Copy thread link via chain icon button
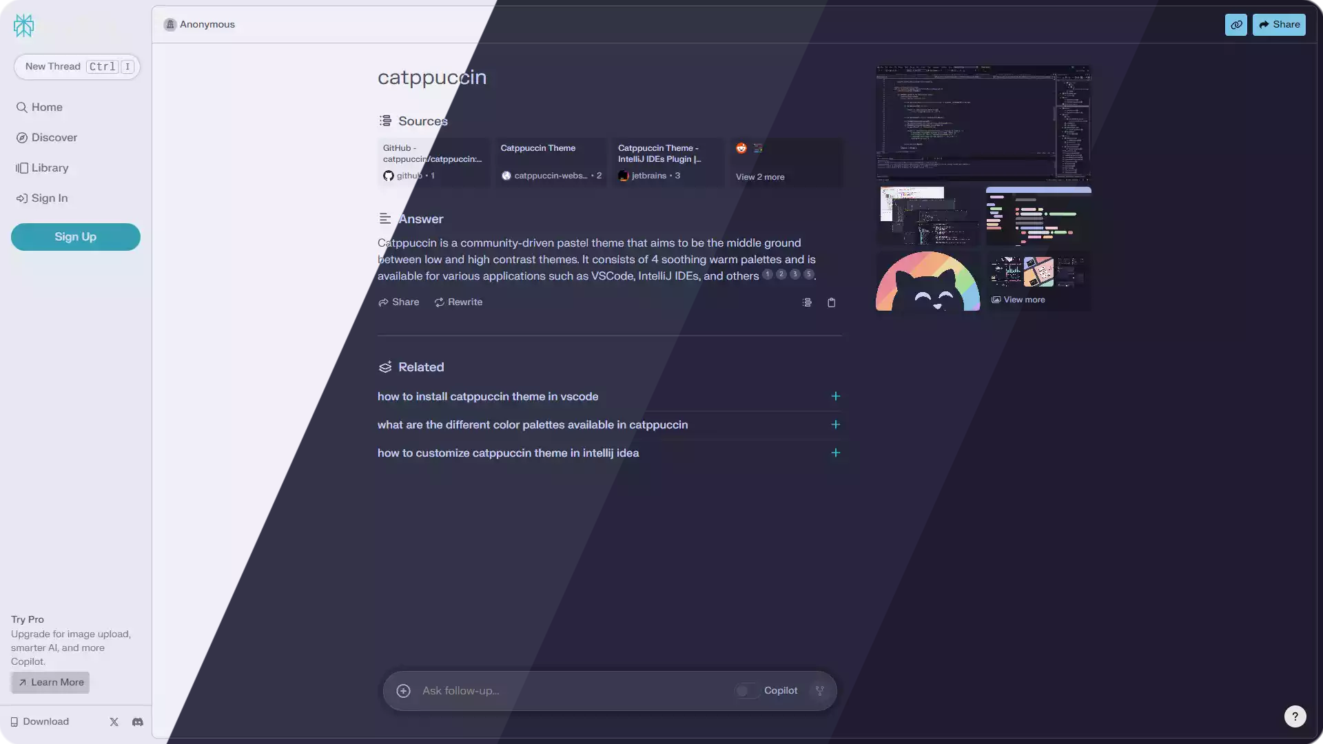1323x744 pixels. [x=1236, y=25]
